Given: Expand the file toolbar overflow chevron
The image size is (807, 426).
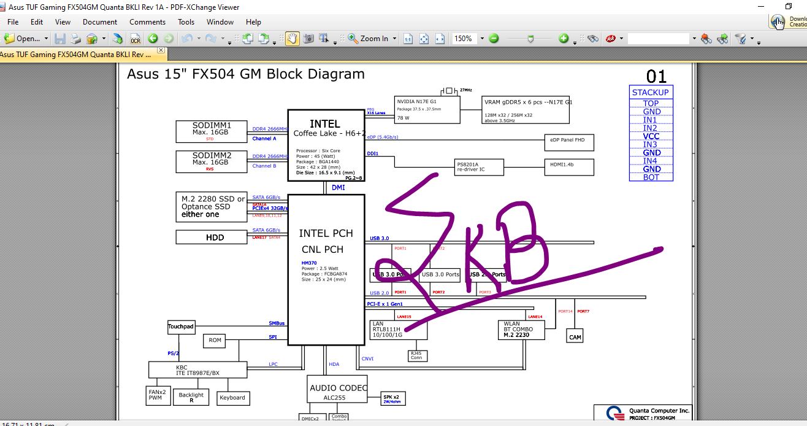Looking at the screenshot, I should tap(230, 43).
